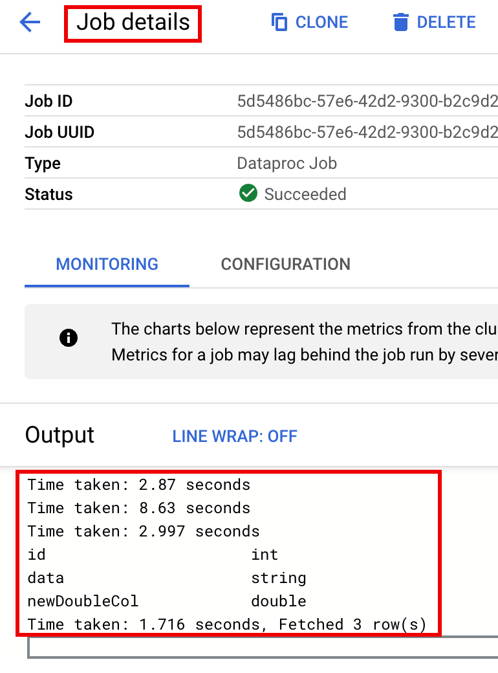
Task: Click the green Succeeded checkmark icon
Action: click(x=248, y=193)
